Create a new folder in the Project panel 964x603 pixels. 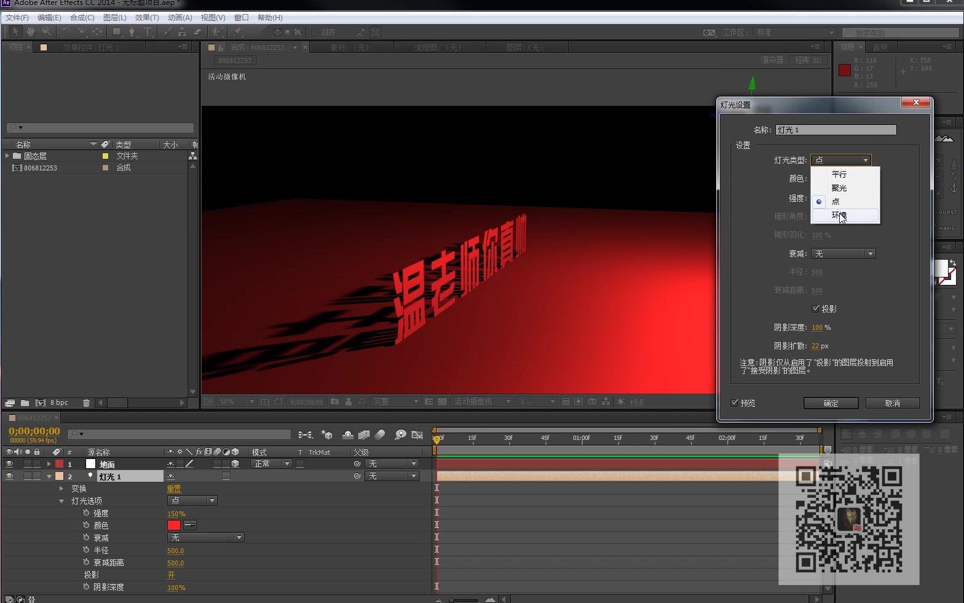(x=25, y=403)
